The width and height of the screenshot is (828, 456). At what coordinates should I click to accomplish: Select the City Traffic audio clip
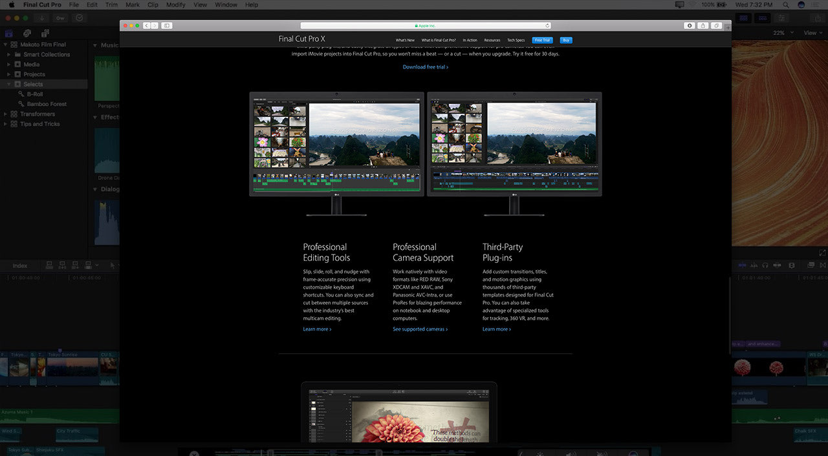click(76, 435)
